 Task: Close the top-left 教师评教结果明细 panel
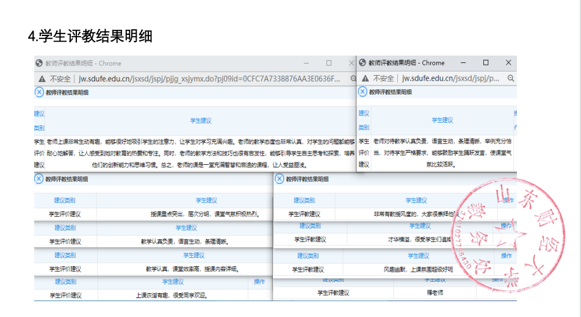(39, 93)
